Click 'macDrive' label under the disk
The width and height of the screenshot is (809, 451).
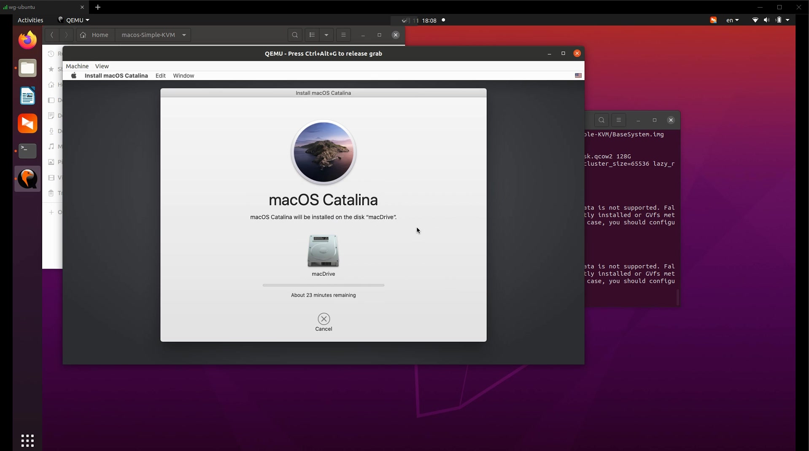point(324,274)
